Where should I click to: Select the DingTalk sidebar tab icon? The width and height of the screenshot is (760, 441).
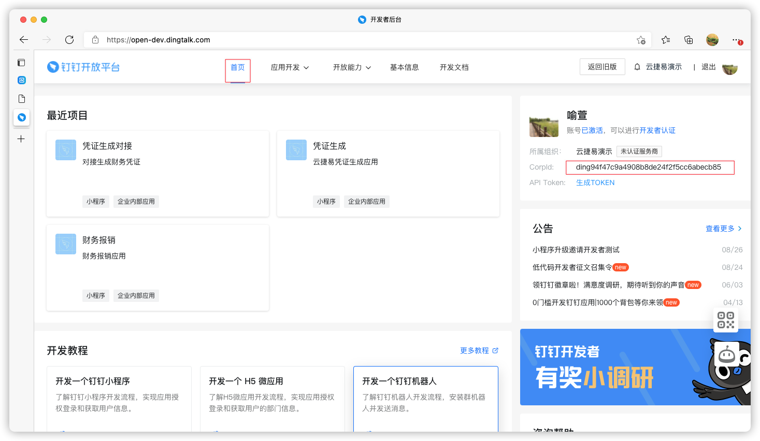click(x=21, y=117)
